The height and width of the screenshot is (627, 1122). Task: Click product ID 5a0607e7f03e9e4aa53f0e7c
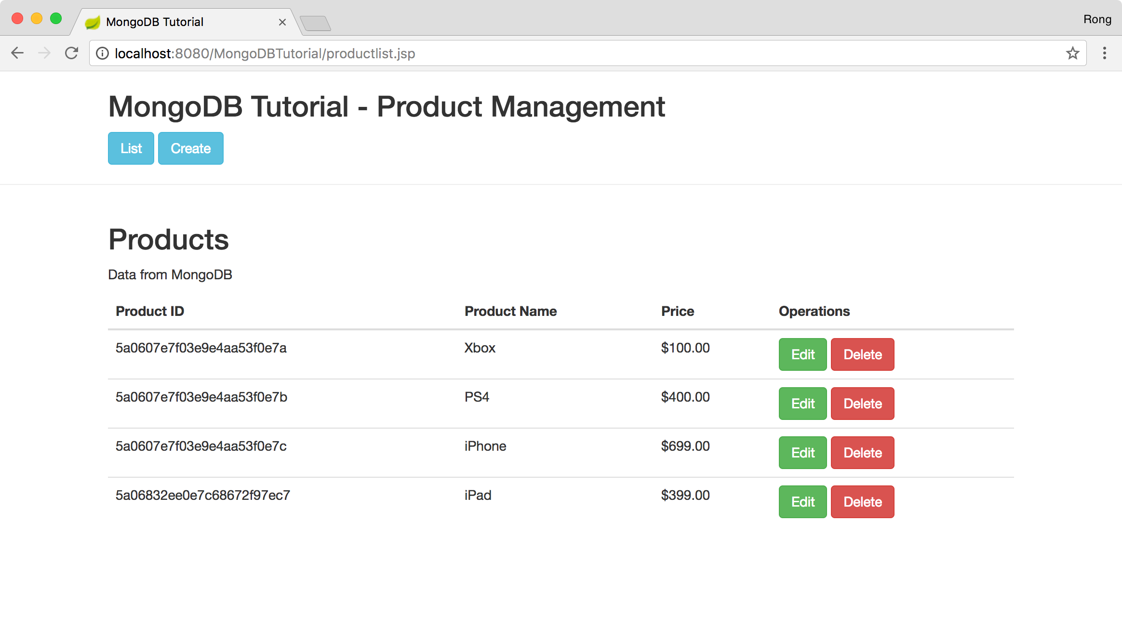tap(201, 446)
